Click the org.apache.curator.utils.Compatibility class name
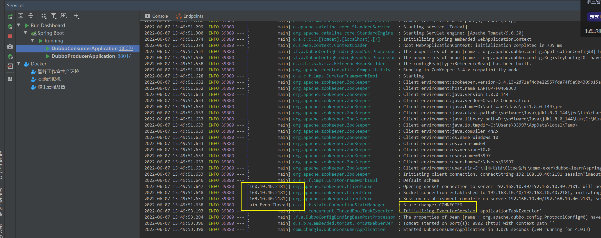 (342, 70)
